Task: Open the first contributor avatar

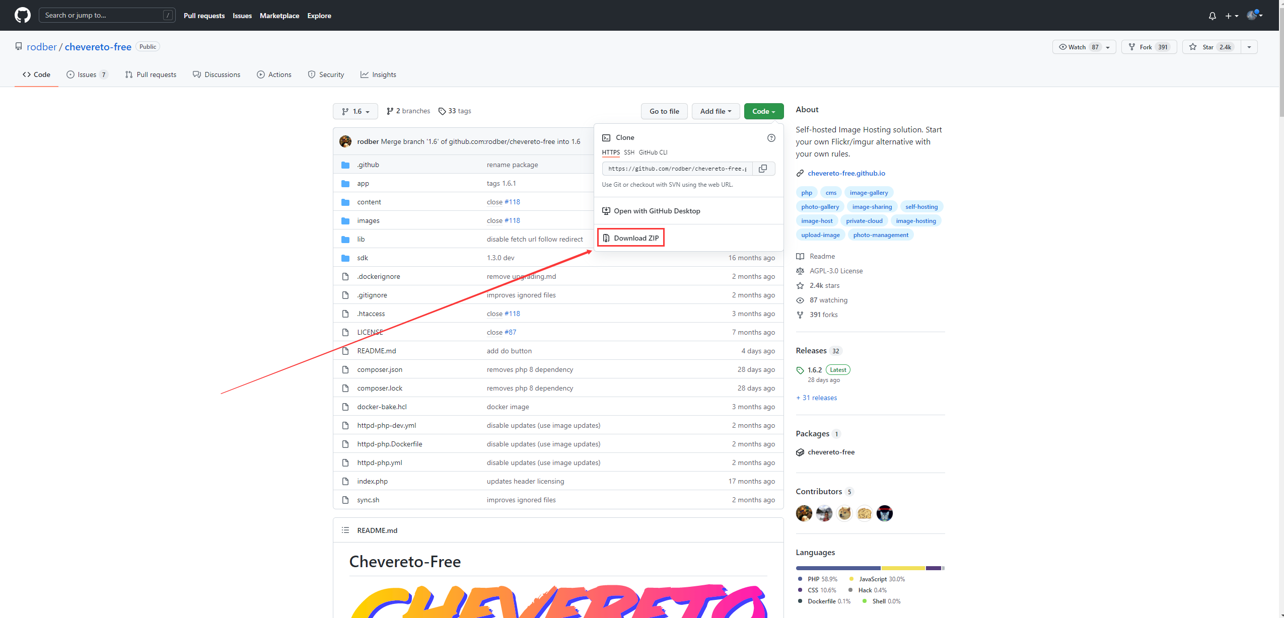Action: (x=804, y=513)
